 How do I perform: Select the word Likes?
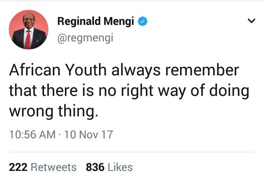pos(120,167)
